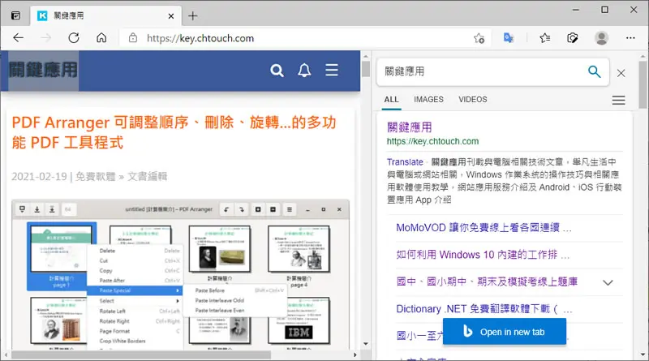Click the Open in new tab button

[x=505, y=332]
